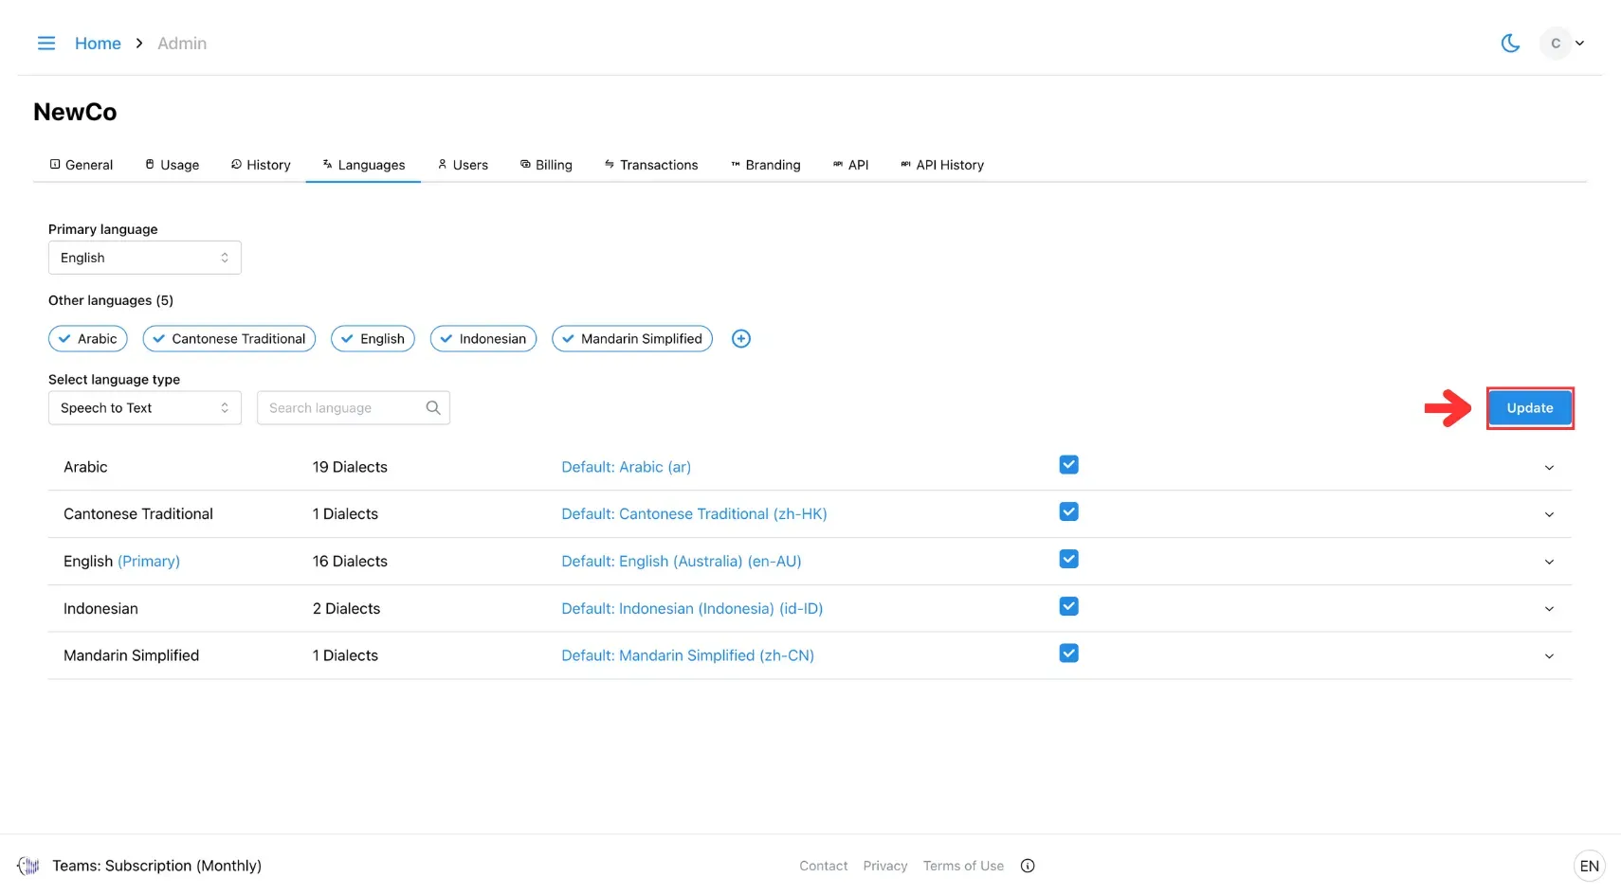Screen dimensions: 1621x895
Task: Uncheck the Cantonese Traditional row checkbox
Action: point(1068,512)
